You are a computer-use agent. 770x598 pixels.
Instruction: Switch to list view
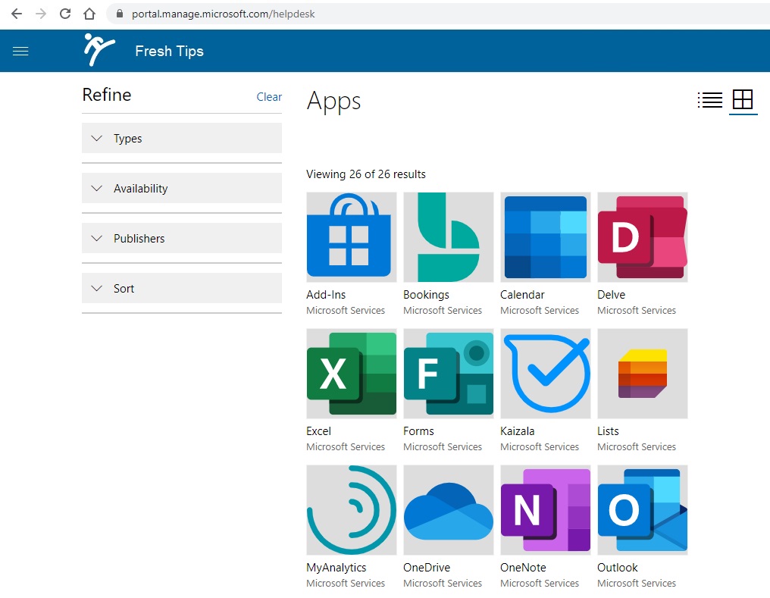pos(710,100)
